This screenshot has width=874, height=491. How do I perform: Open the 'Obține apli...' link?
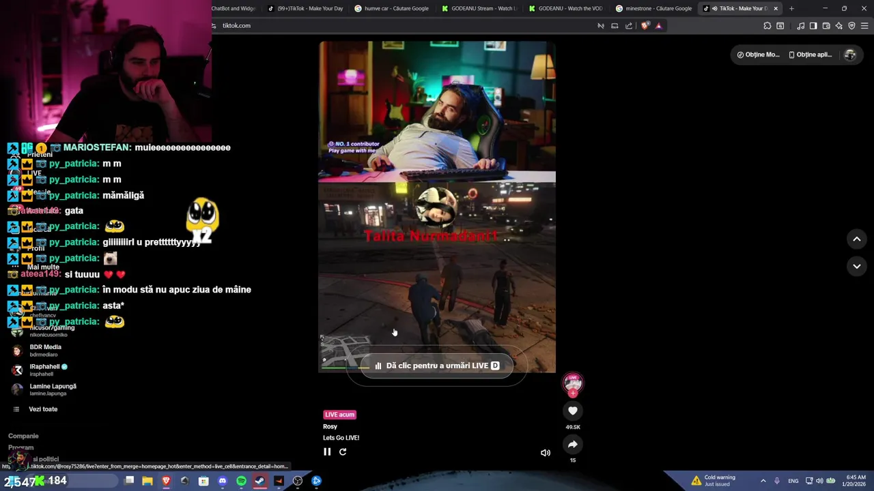click(810, 55)
